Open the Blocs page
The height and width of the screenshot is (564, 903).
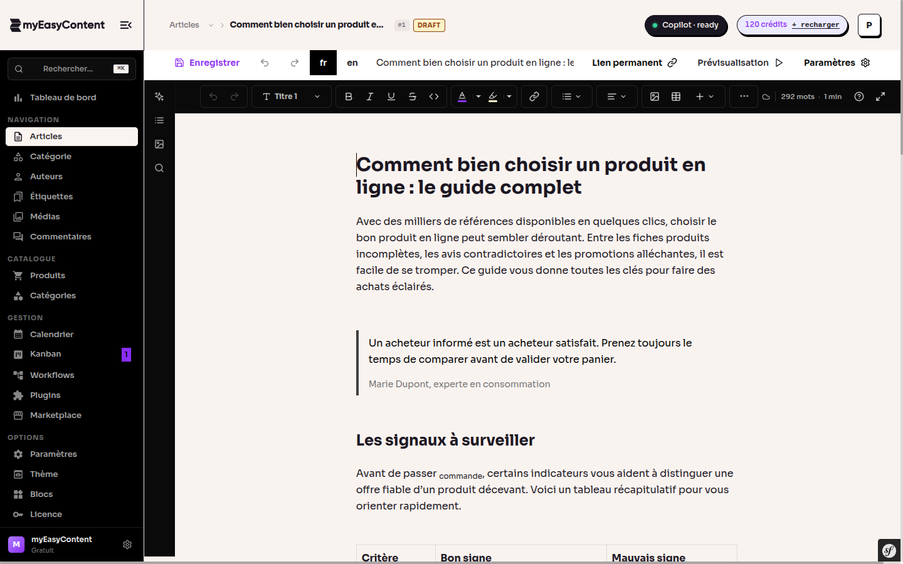(71, 494)
